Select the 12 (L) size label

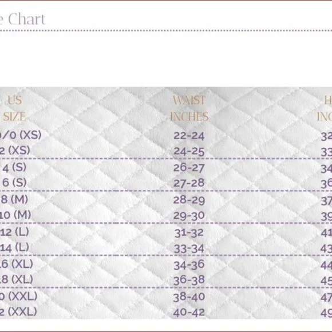coord(14,232)
